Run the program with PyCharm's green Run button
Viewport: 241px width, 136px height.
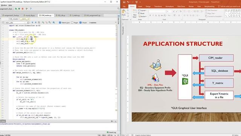(16, 9)
